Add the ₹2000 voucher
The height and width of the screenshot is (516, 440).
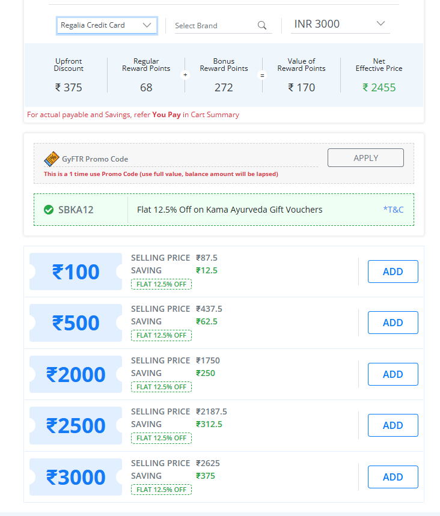[x=393, y=374]
